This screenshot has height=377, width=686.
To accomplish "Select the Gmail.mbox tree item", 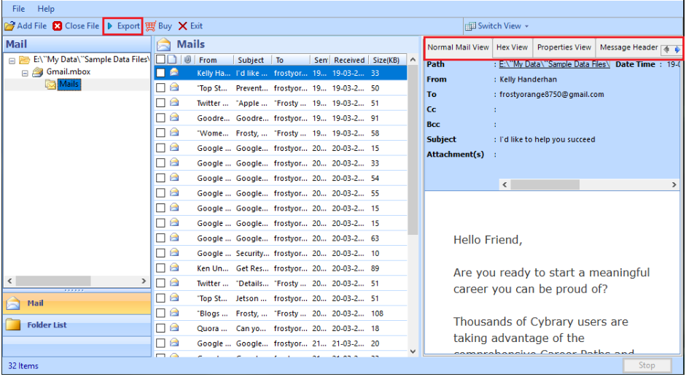I will pos(69,71).
